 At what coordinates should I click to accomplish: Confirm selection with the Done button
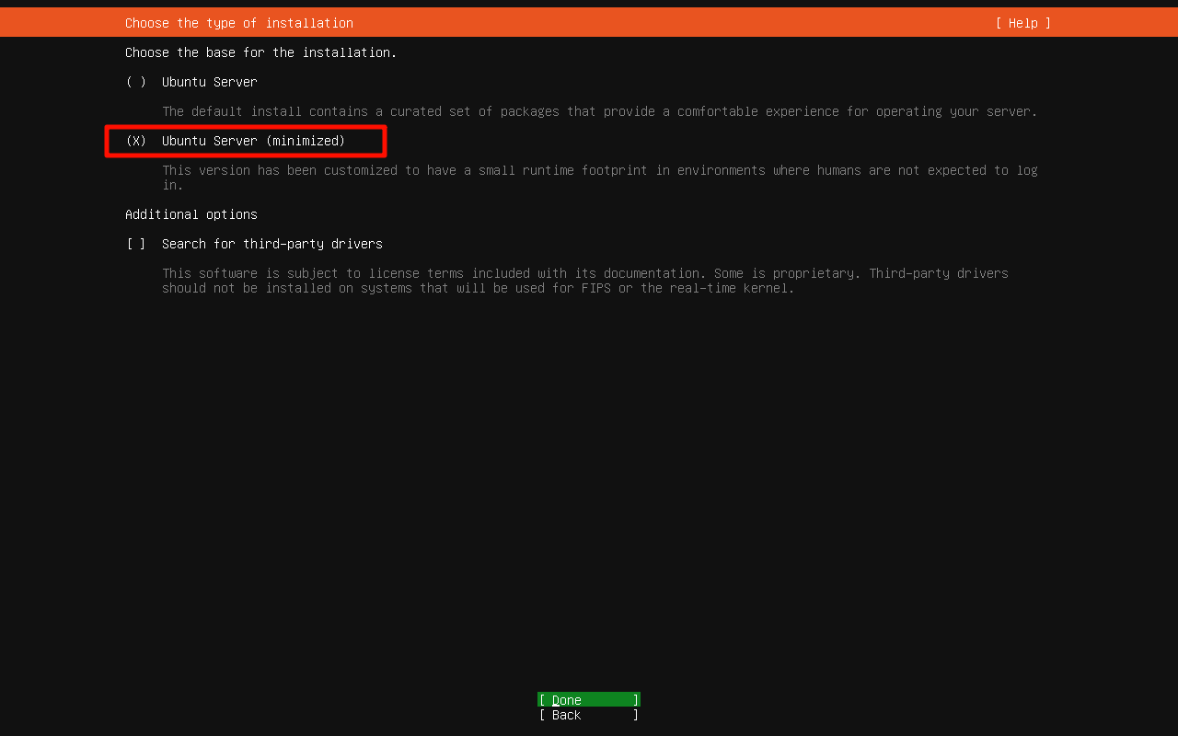pos(589,700)
